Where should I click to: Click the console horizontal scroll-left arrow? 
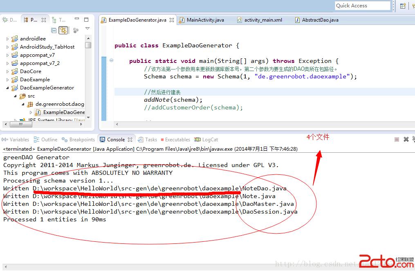(6, 267)
